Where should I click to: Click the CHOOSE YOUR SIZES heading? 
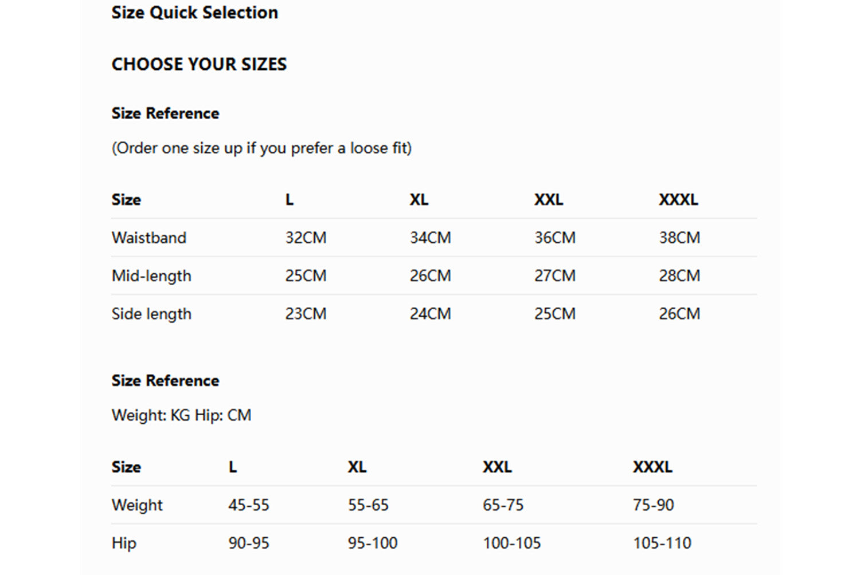point(199,64)
